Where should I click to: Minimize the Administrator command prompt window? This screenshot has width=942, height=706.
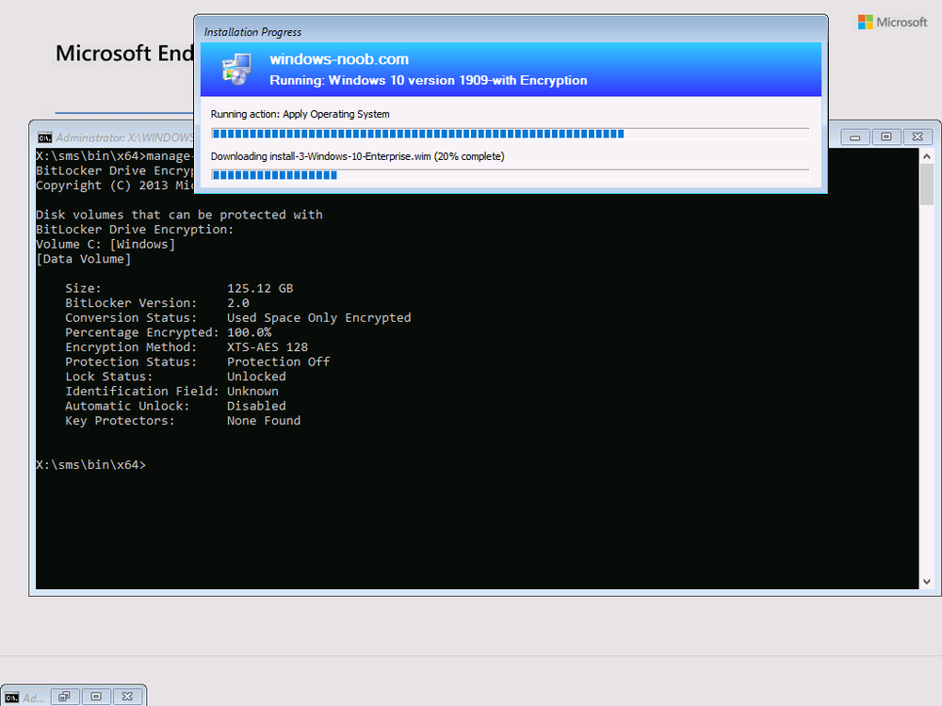coord(855,137)
